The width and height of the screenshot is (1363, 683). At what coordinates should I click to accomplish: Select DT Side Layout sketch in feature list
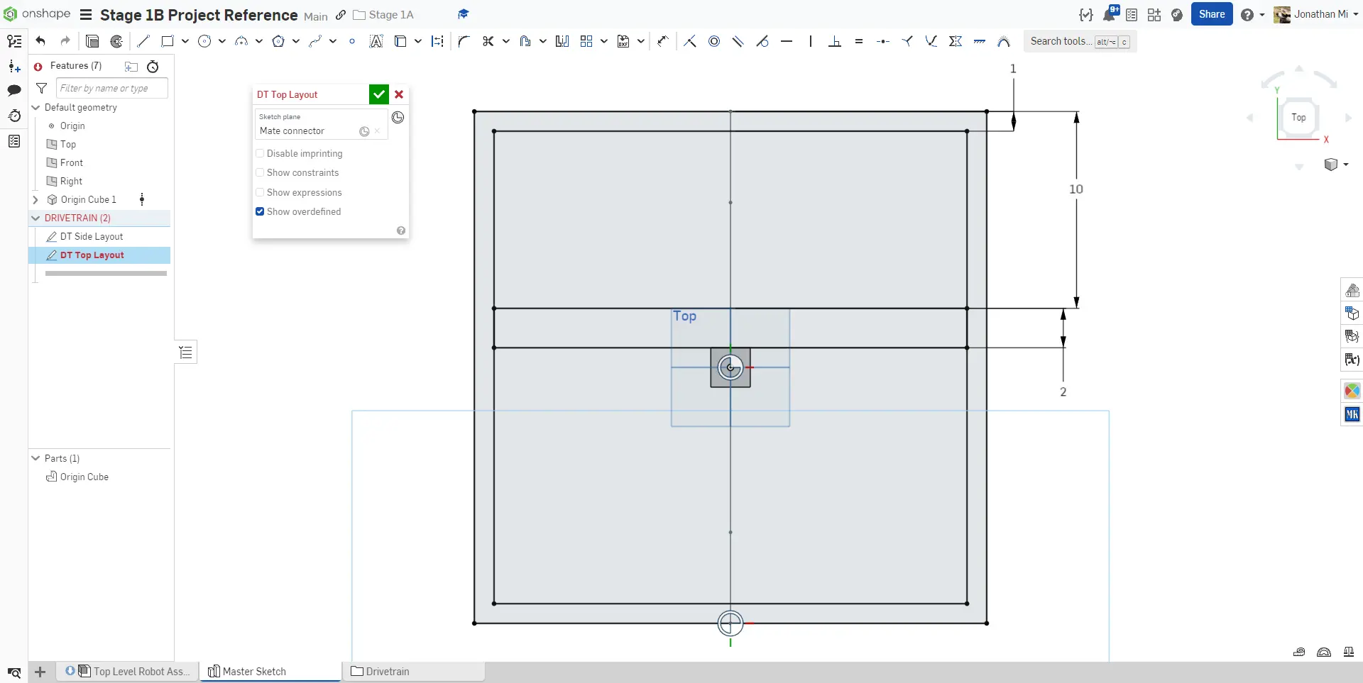click(92, 237)
